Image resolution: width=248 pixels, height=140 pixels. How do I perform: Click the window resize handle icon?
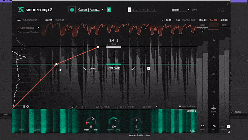229,132
